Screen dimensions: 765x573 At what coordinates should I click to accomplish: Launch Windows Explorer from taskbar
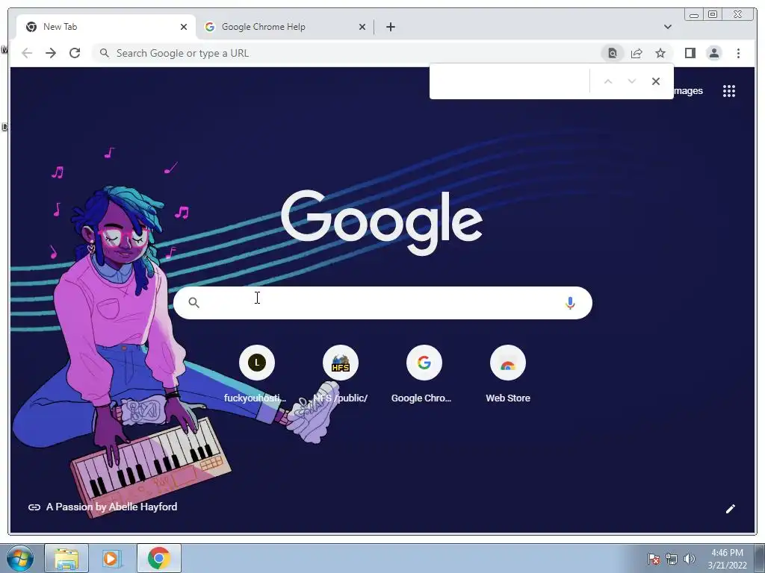[x=66, y=558]
